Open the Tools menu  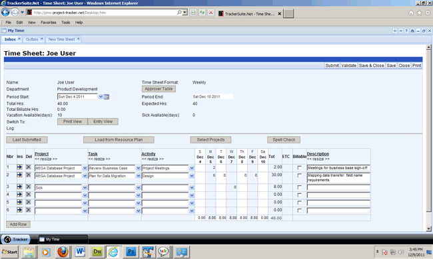(65, 23)
